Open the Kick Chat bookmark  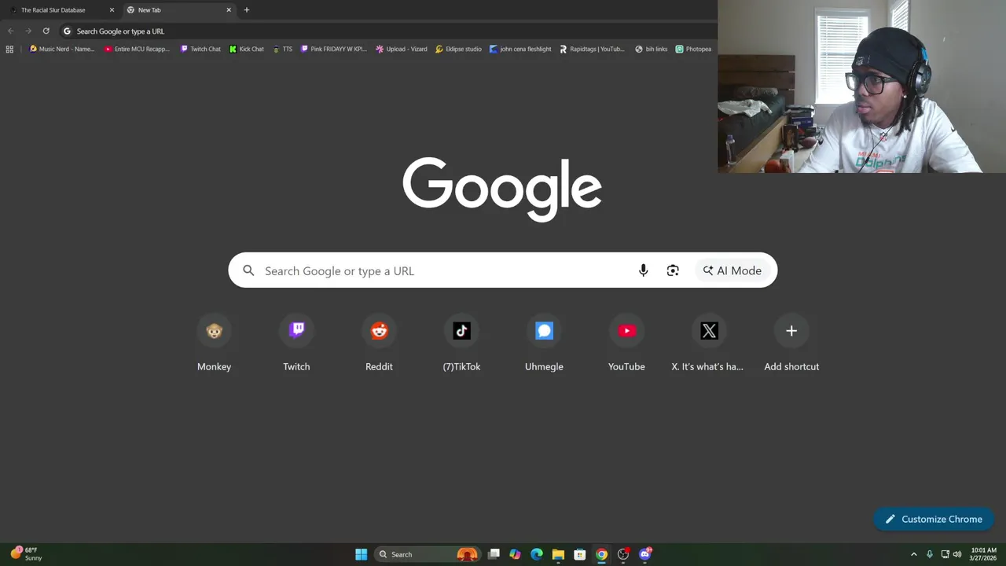coord(247,49)
